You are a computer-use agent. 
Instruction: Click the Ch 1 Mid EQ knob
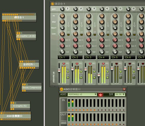click(x=62, y=22)
